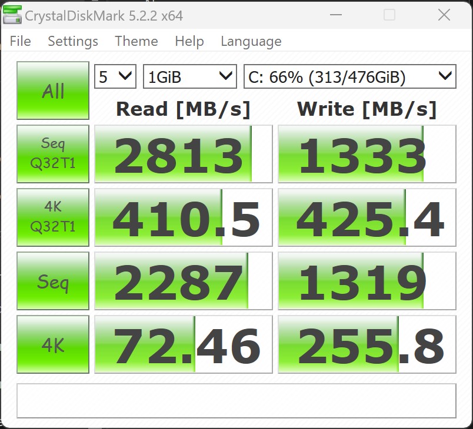Start the 4K Q32T1 benchmark
The height and width of the screenshot is (429, 473).
(x=53, y=217)
